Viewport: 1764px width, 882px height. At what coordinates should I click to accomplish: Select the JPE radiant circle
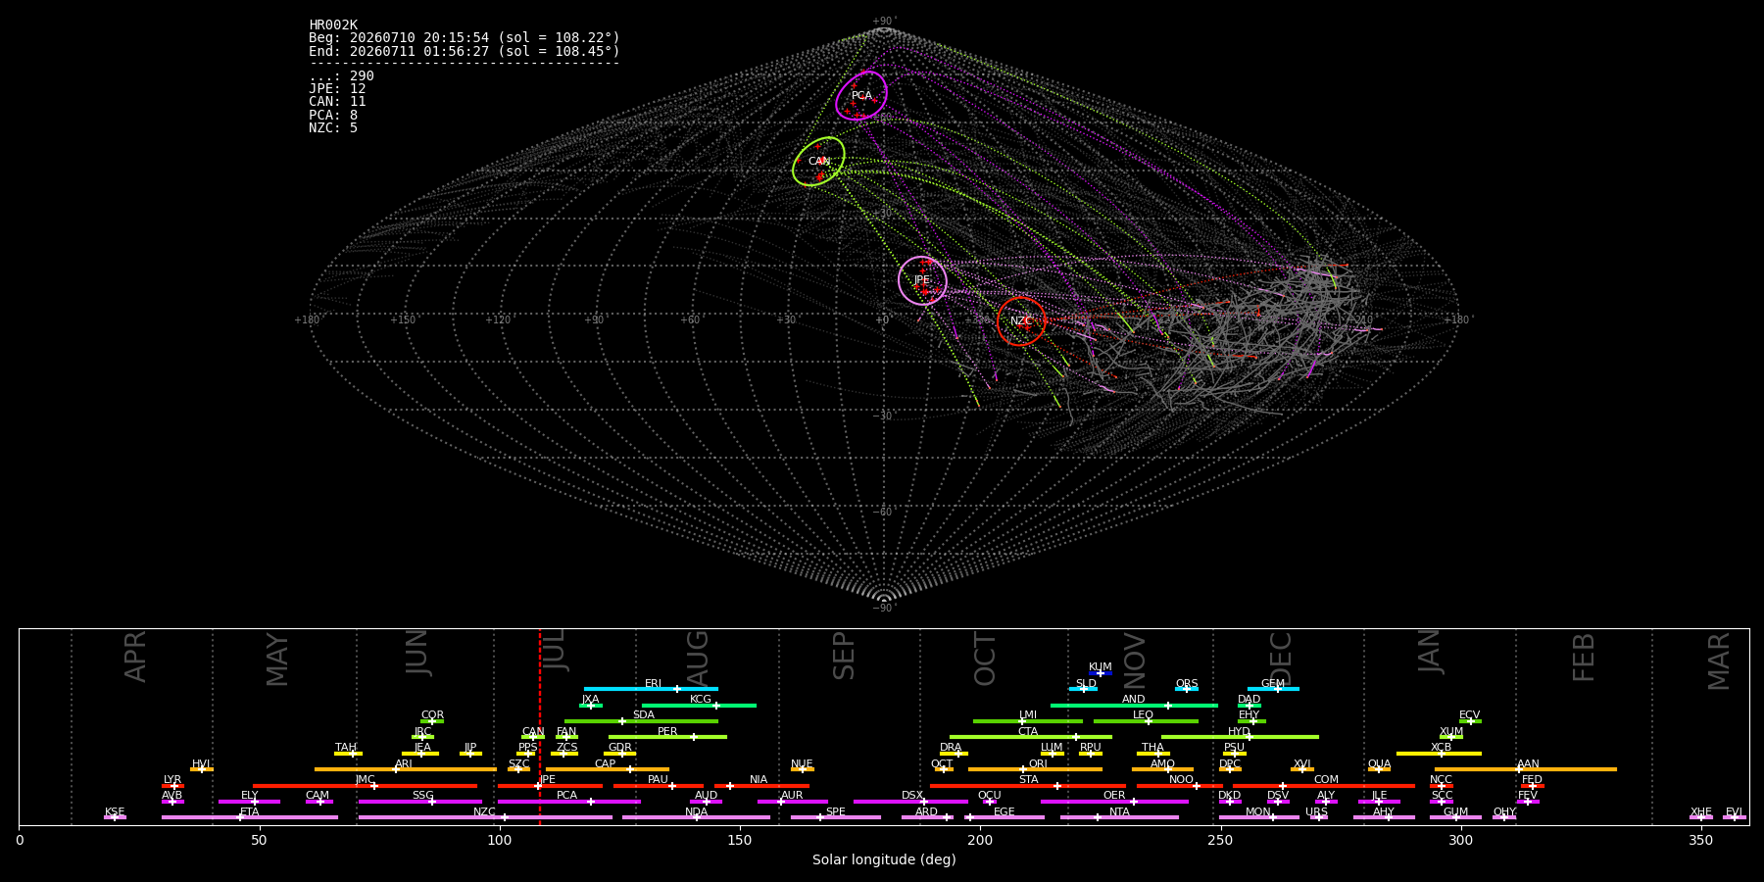[922, 280]
